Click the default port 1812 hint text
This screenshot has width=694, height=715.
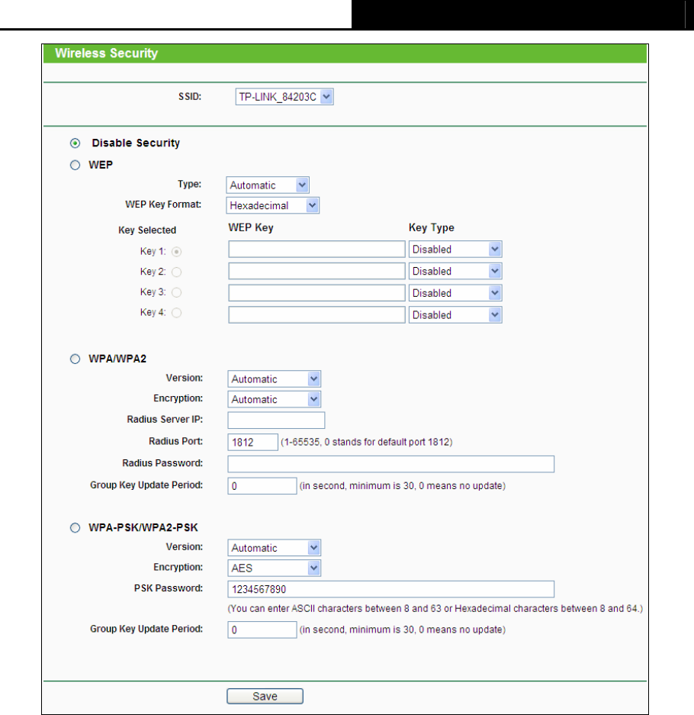coord(366,442)
